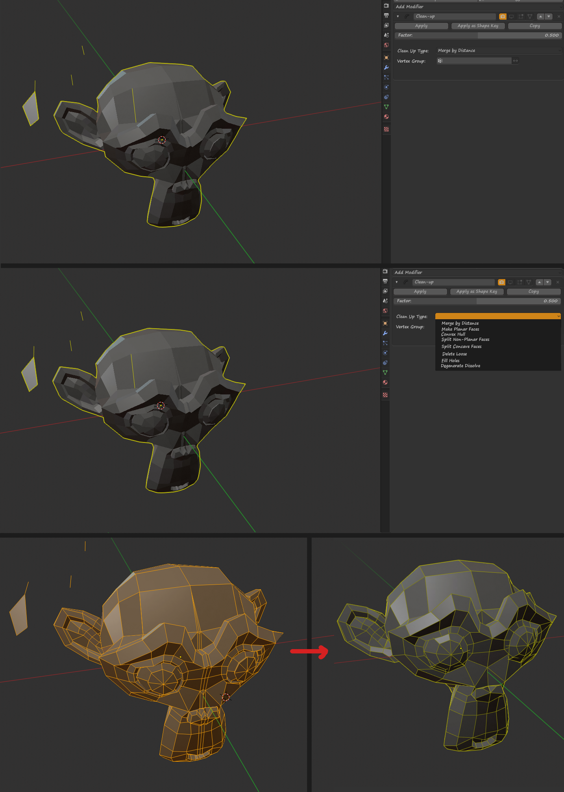The image size is (564, 792).
Task: Open Material properties tab beside Merge by Distance panel
Action: coord(386,117)
